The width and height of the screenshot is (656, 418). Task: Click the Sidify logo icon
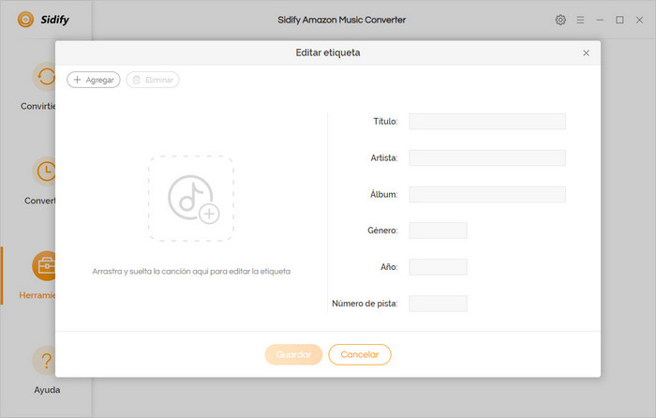25,20
